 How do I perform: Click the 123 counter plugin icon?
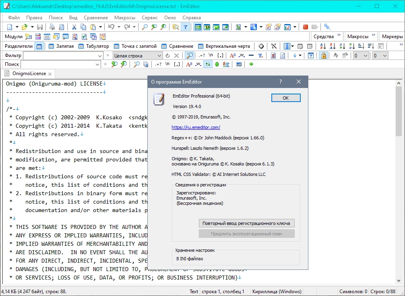coord(103,37)
